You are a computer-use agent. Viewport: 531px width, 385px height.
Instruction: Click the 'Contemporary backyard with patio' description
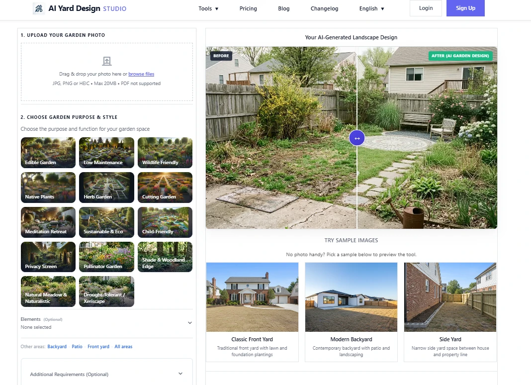tap(351, 351)
